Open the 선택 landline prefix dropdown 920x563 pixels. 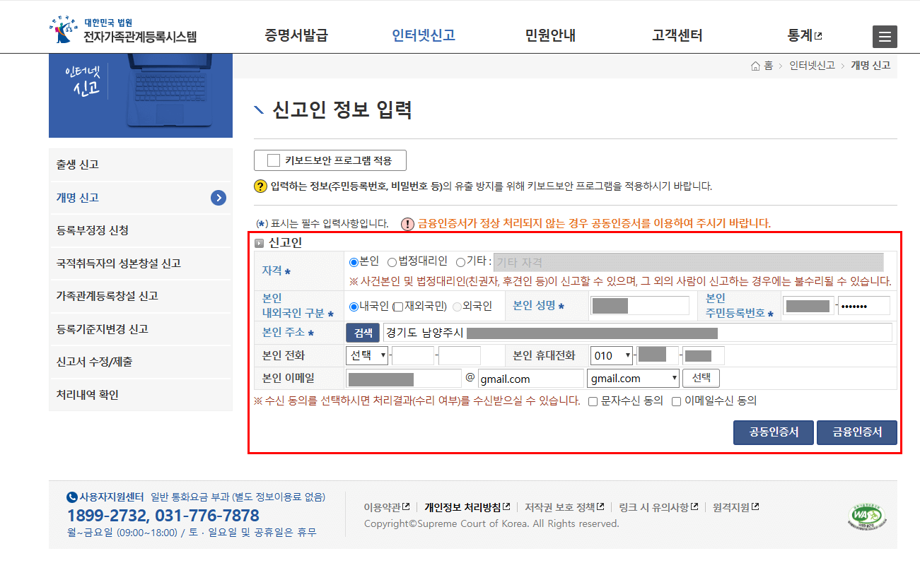coord(368,355)
